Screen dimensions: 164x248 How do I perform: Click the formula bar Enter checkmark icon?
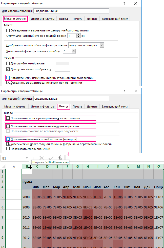pos(51,158)
